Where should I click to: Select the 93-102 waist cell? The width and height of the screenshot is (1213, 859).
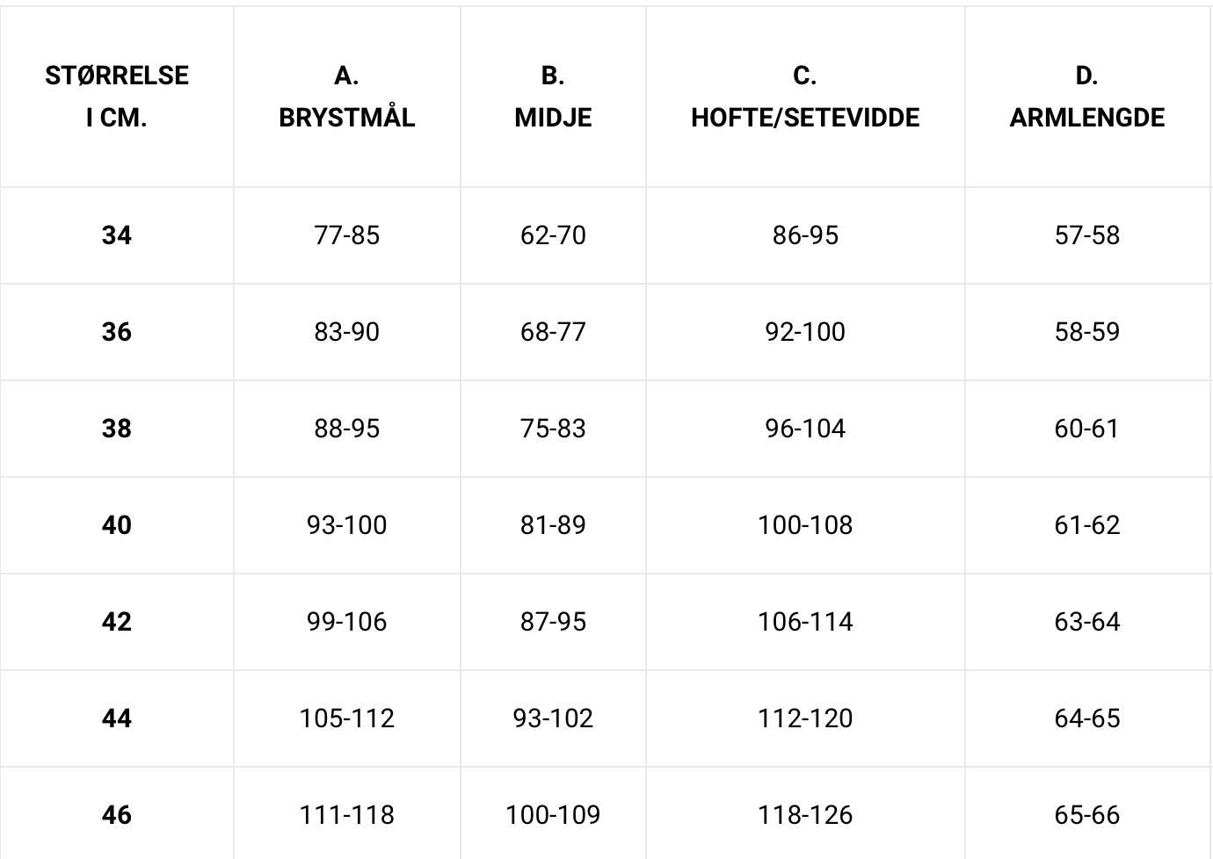pos(553,718)
